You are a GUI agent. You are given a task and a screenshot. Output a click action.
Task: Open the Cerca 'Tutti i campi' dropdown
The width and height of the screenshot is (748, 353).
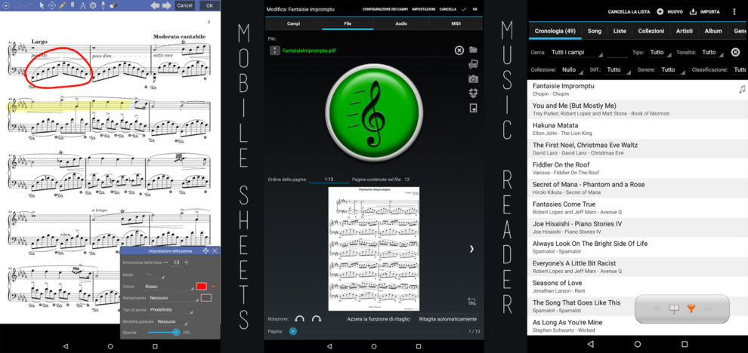click(576, 52)
